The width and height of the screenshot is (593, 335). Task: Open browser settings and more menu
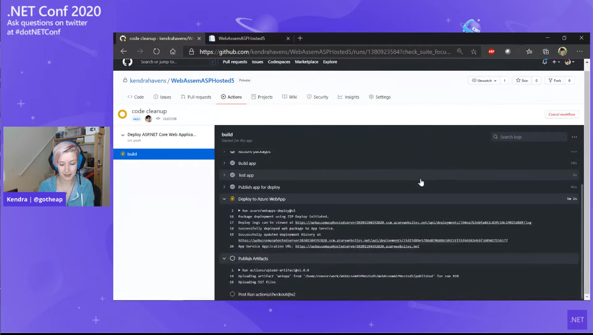tap(579, 52)
